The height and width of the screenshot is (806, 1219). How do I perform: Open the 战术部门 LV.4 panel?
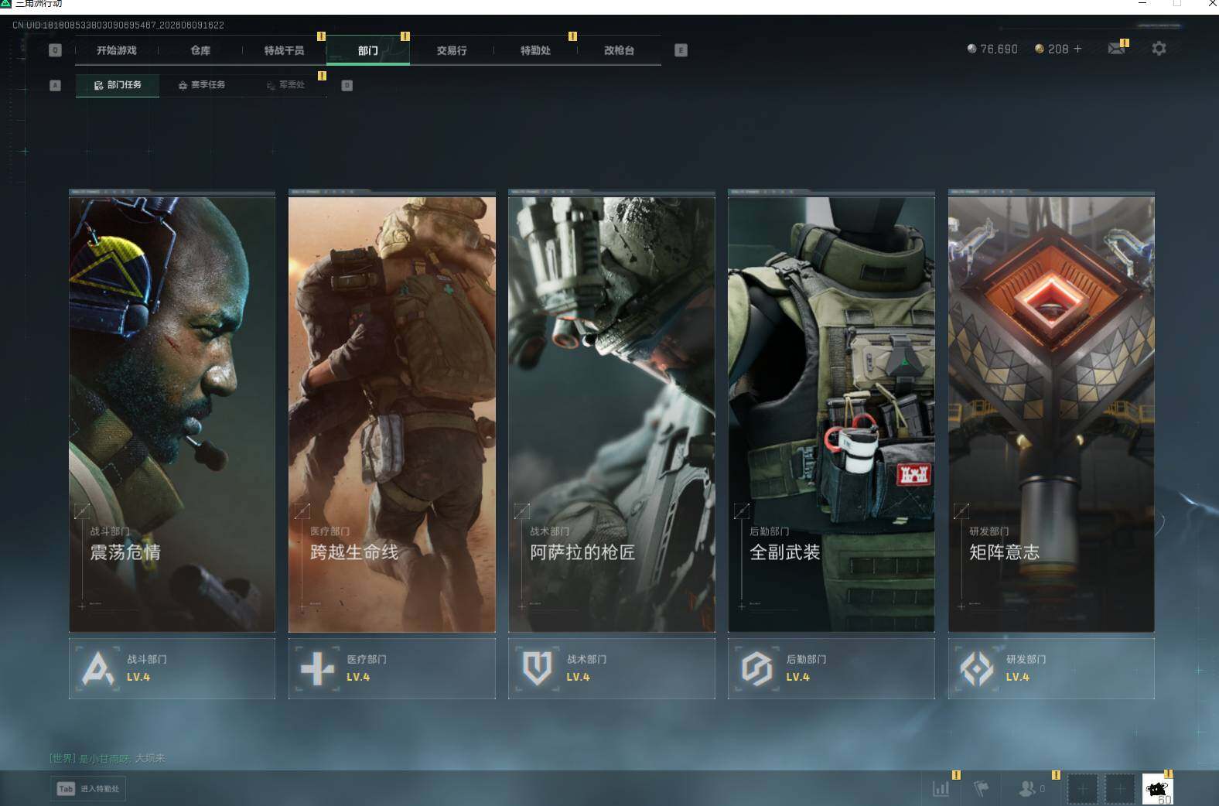612,668
